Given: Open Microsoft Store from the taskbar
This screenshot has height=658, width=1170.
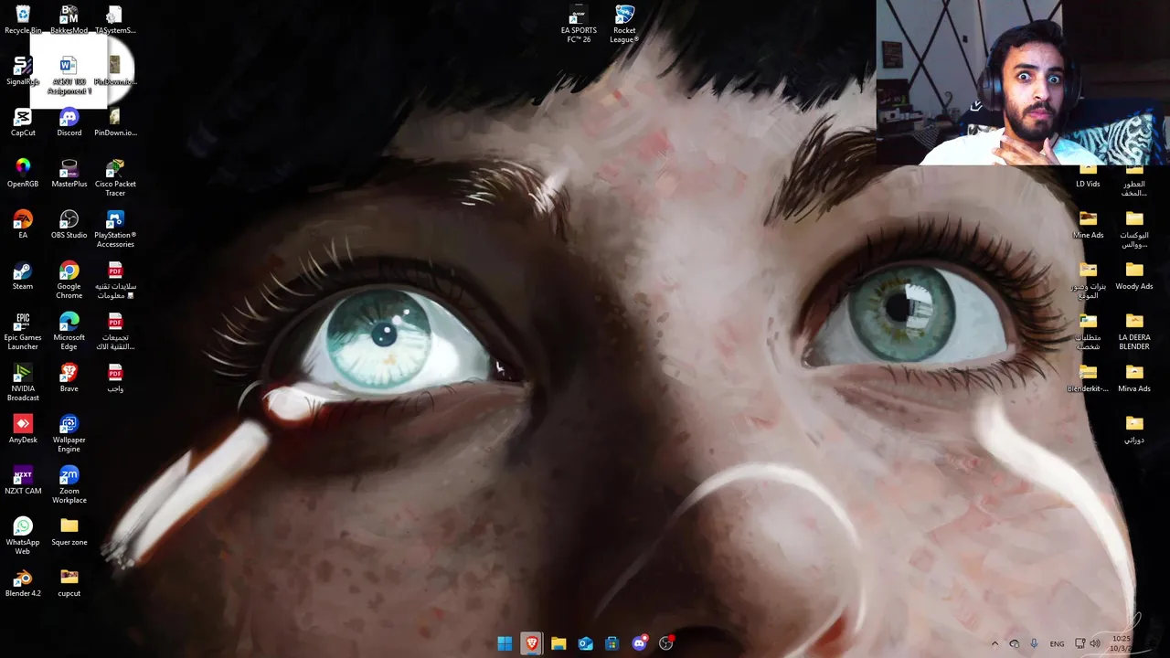Looking at the screenshot, I should click(612, 643).
